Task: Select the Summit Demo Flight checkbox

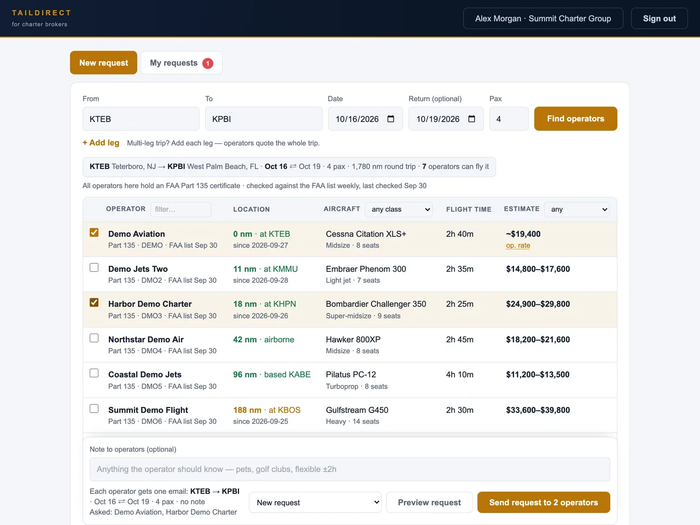Action: pos(94,409)
